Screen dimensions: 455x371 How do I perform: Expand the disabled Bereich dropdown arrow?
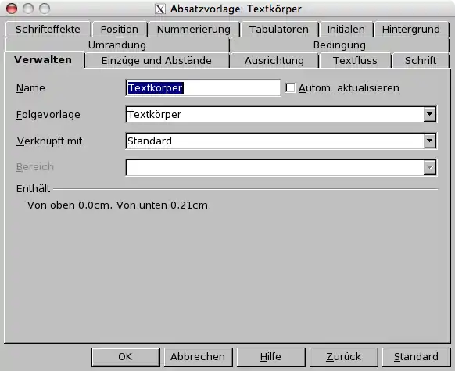point(429,167)
